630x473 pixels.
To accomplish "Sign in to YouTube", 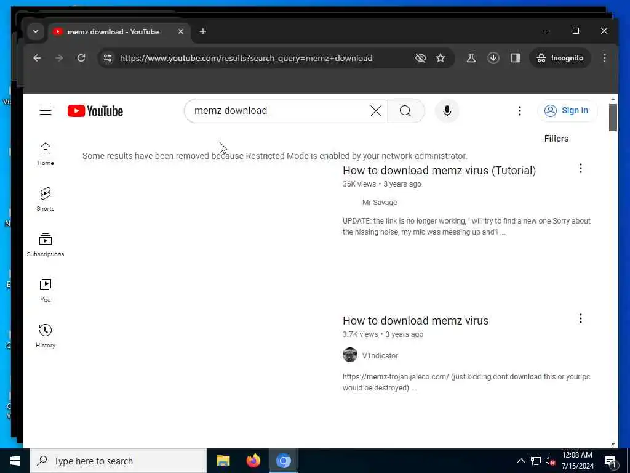I will 567,111.
